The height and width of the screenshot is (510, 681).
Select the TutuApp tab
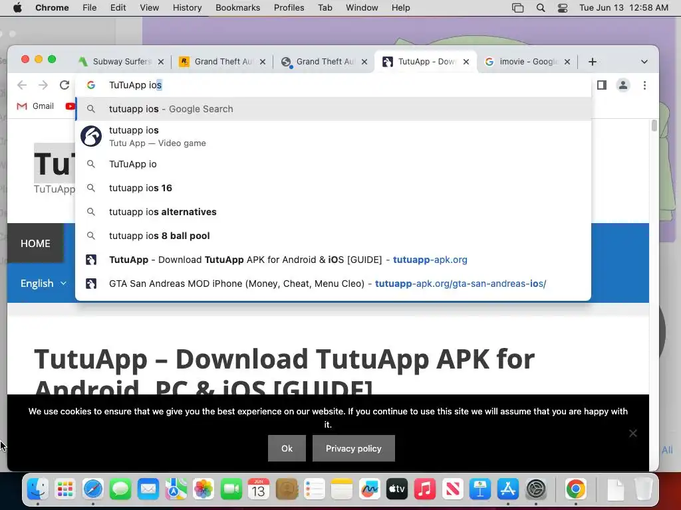click(426, 62)
